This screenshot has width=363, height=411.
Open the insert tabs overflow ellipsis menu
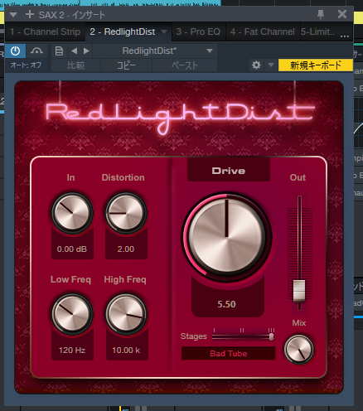[x=345, y=36]
